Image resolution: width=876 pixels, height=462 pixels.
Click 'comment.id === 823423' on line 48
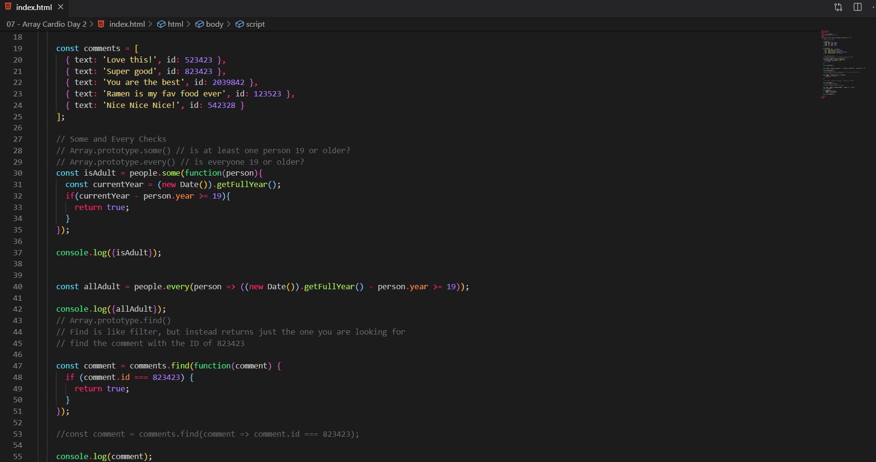point(132,377)
